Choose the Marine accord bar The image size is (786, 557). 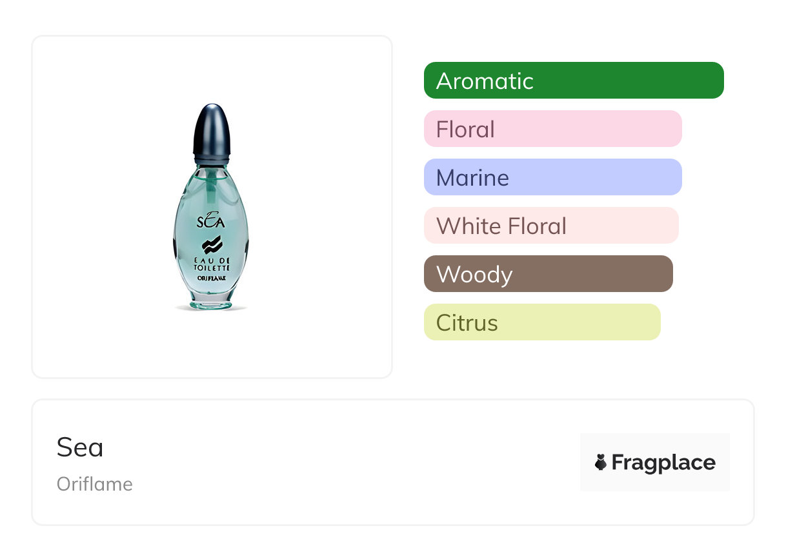(x=552, y=177)
